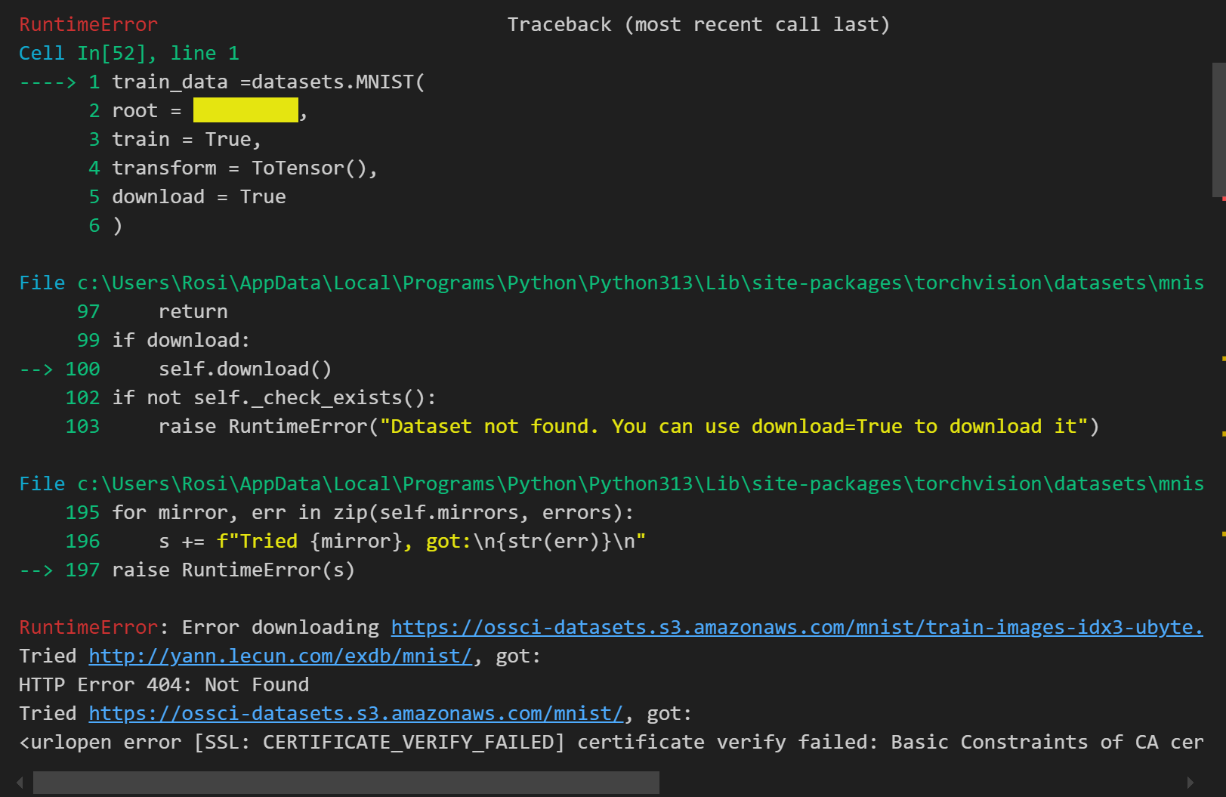The image size is (1226, 797).
Task: Click the 'HTTP Error 404: Not Found' text
Action: coord(164,685)
